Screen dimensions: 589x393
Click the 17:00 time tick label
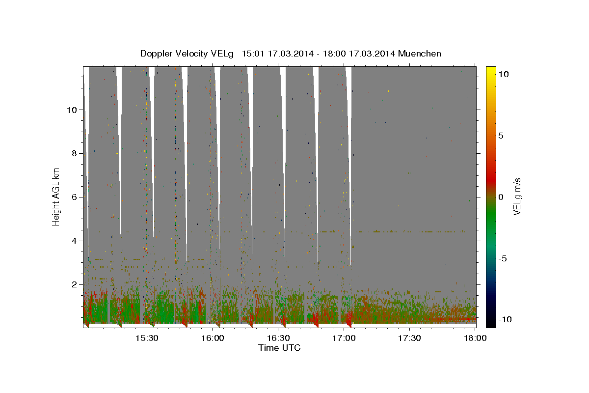[x=344, y=338]
